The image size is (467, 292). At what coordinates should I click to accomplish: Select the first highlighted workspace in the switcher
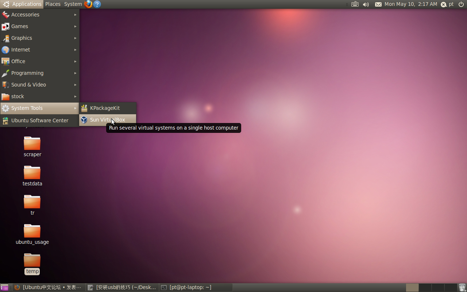click(x=412, y=288)
